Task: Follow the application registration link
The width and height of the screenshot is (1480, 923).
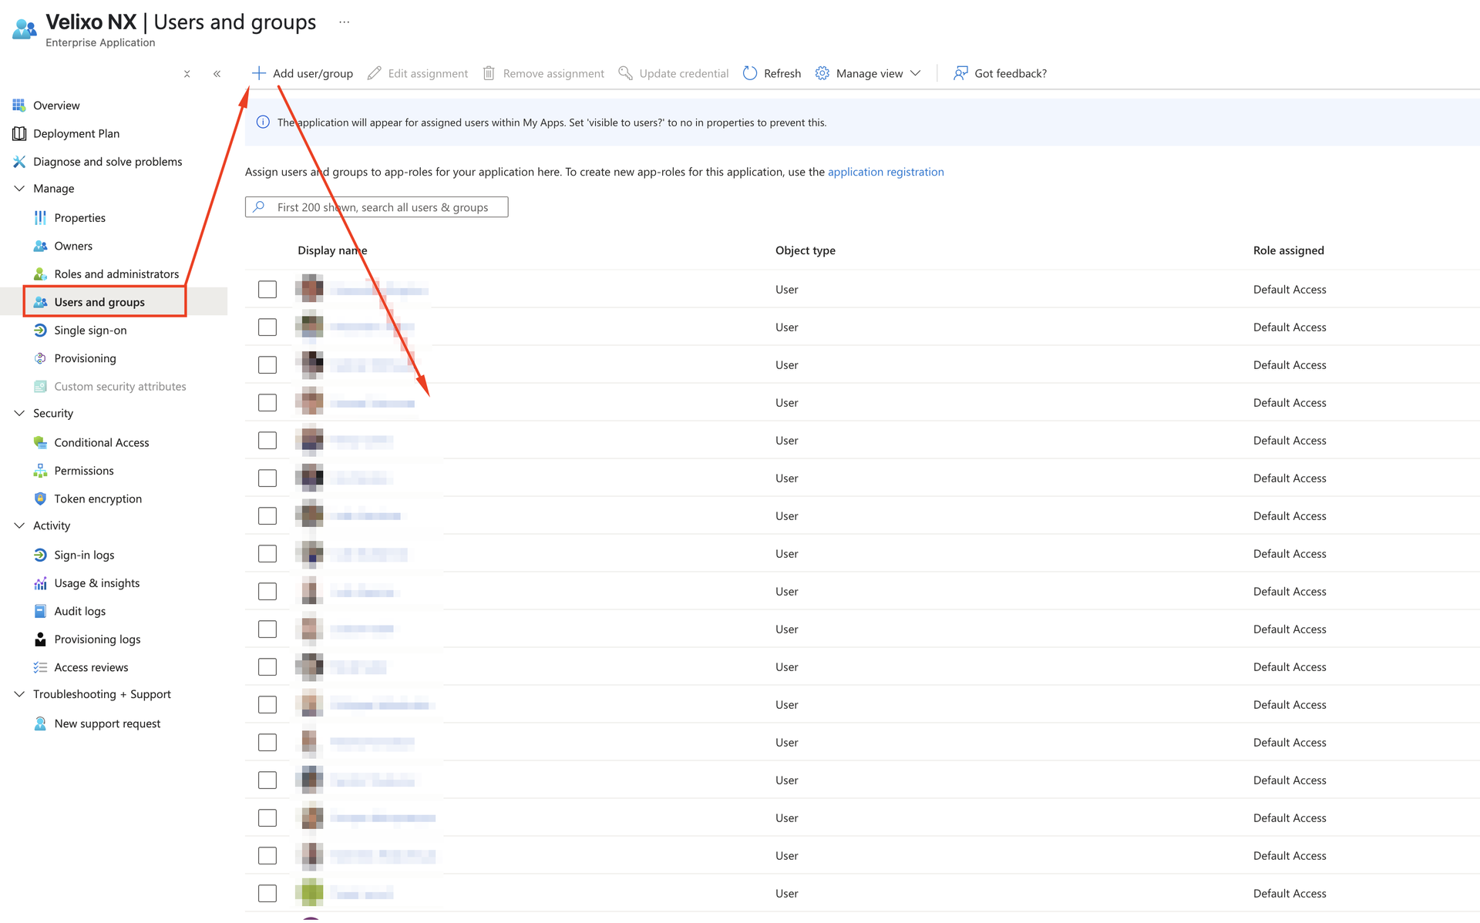Action: point(886,172)
